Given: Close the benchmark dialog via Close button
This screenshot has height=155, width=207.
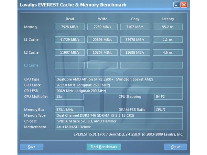Looking at the screenshot, I should (175, 147).
